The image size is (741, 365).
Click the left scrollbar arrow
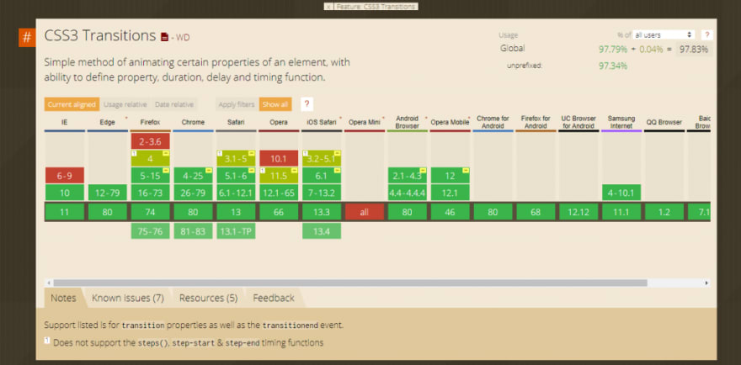48,283
